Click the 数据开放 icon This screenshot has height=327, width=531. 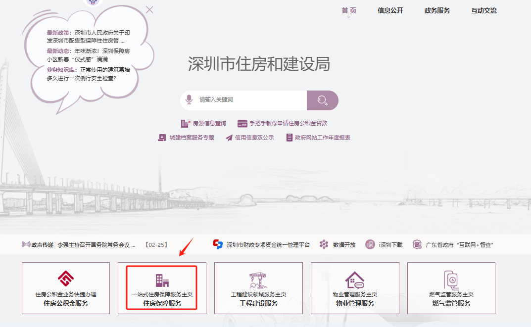coord(324,244)
